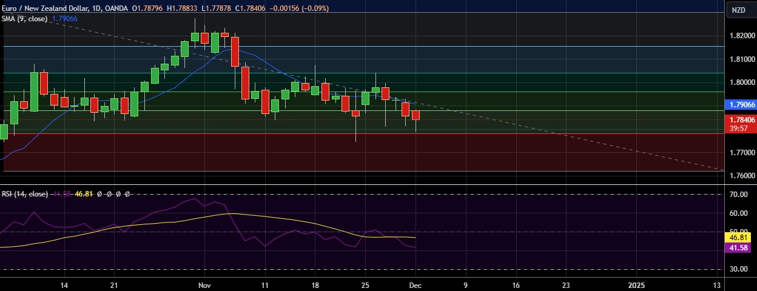This screenshot has height=291, width=757.
Task: Click 1.77000 on the price axis
Action: click(742, 152)
